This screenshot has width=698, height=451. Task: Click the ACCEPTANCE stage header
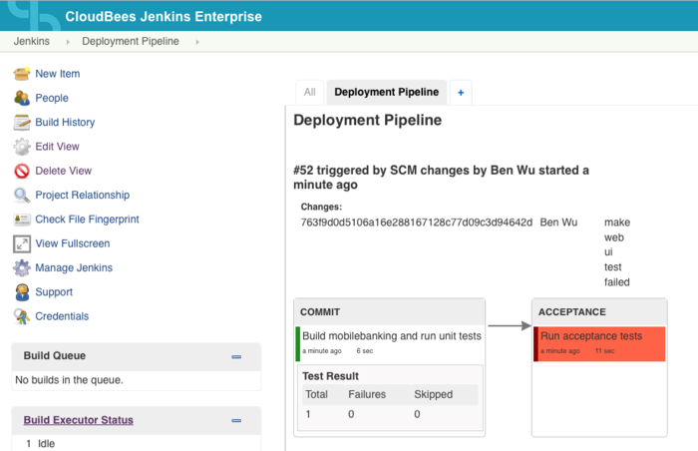[x=572, y=312]
